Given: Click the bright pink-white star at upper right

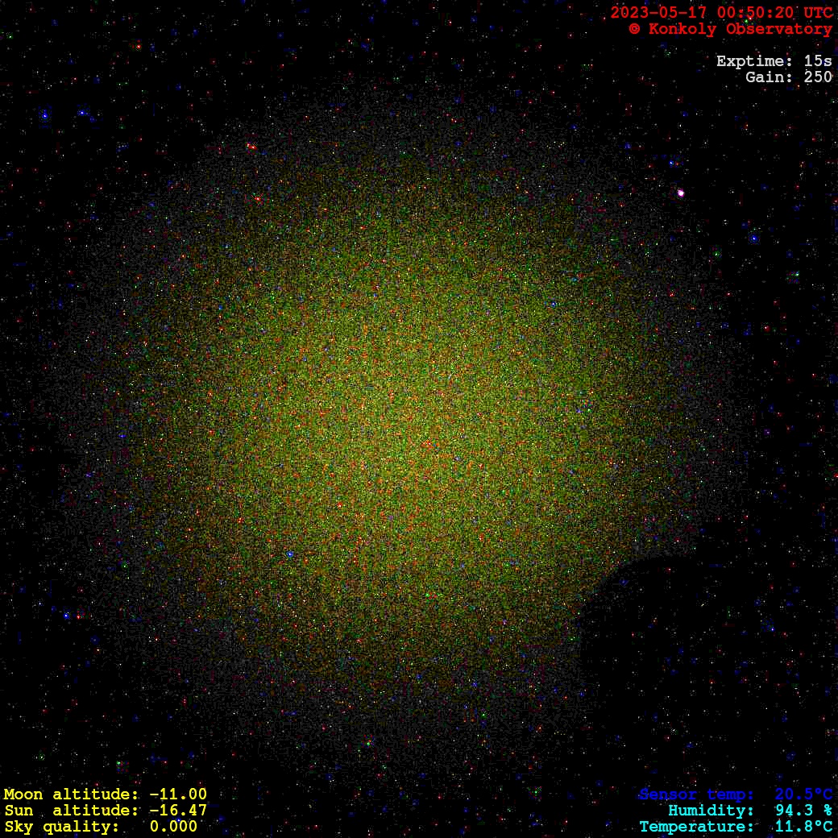Looking at the screenshot, I should coord(681,193).
